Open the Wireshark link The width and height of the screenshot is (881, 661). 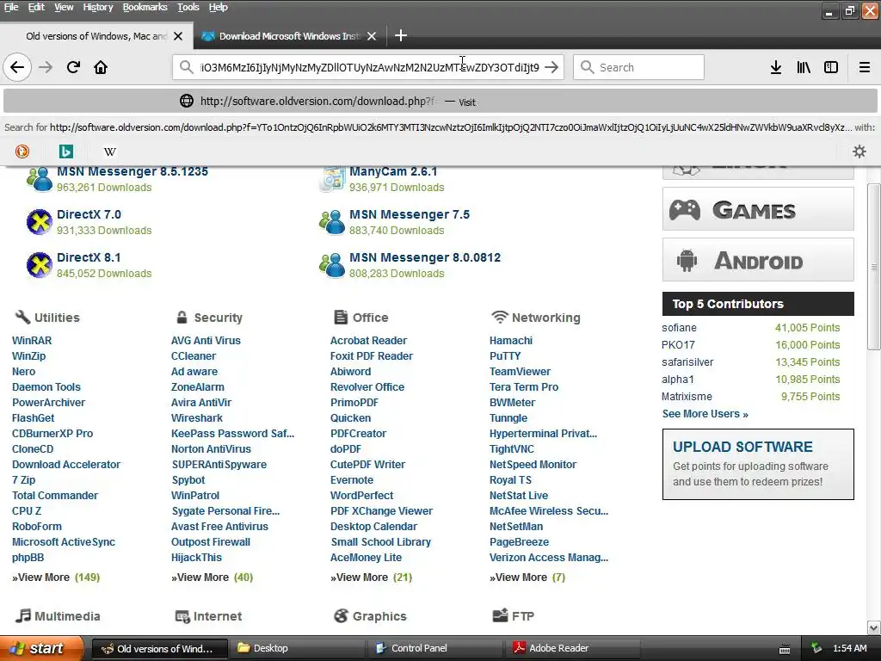[197, 418]
